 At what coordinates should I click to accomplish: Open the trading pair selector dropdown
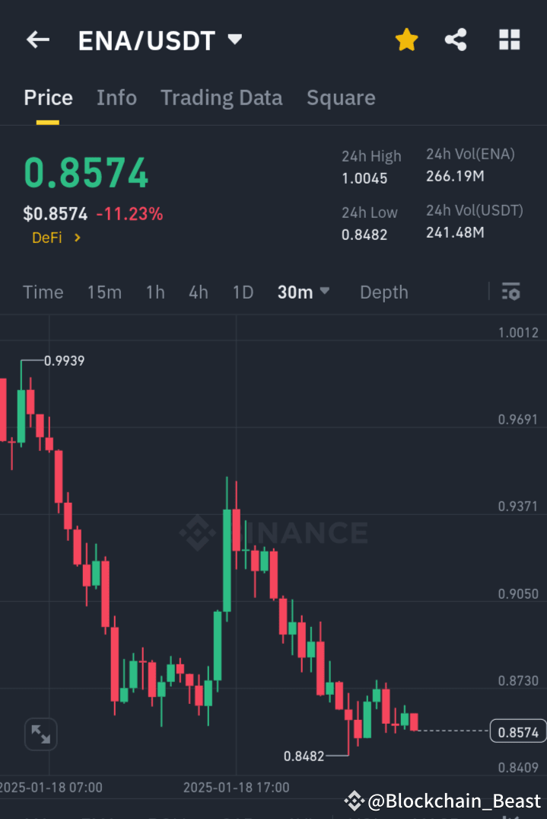click(x=234, y=40)
